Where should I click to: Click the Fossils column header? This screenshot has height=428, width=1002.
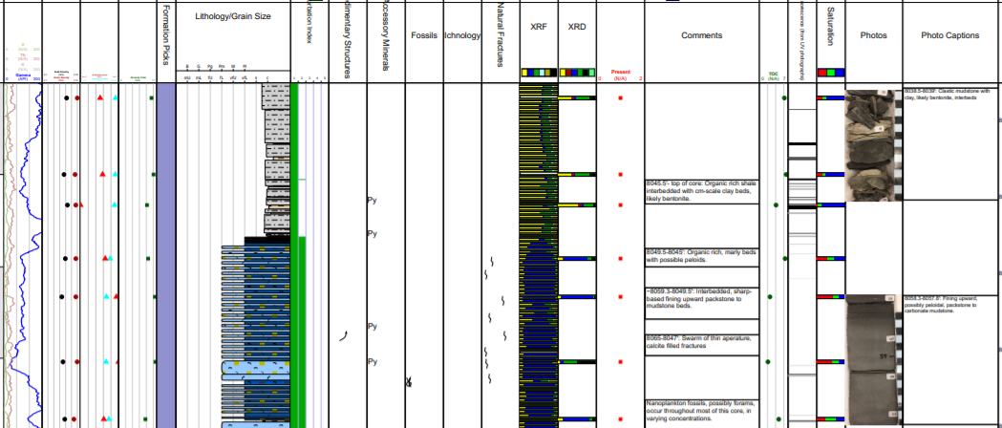point(423,35)
